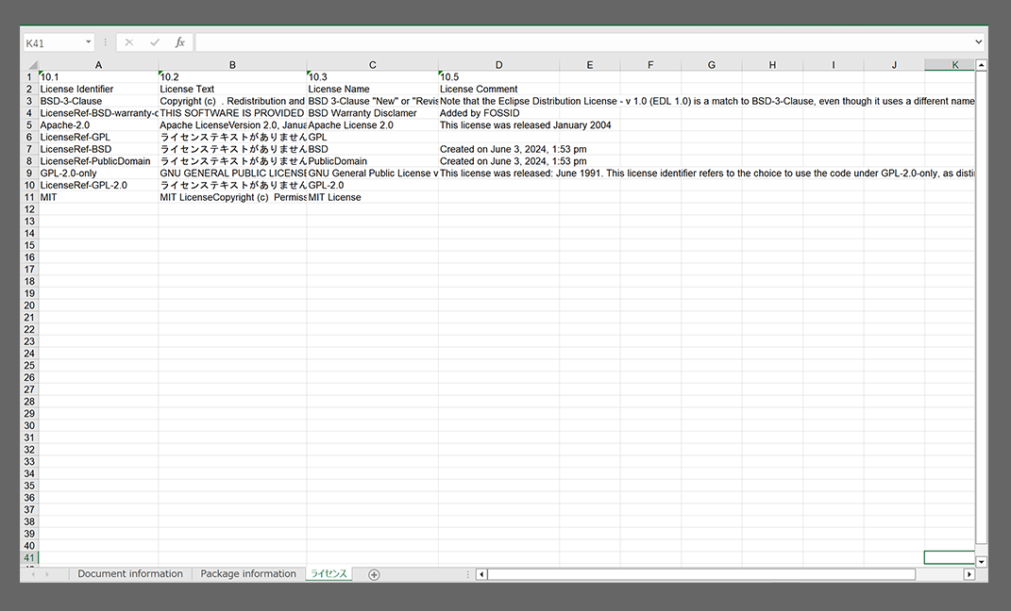The height and width of the screenshot is (611, 1011).
Task: Click inside the formula bar input
Action: click(583, 42)
